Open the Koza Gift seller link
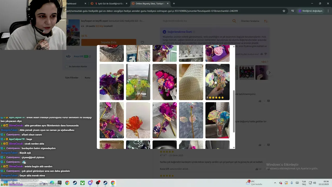 click(78, 56)
